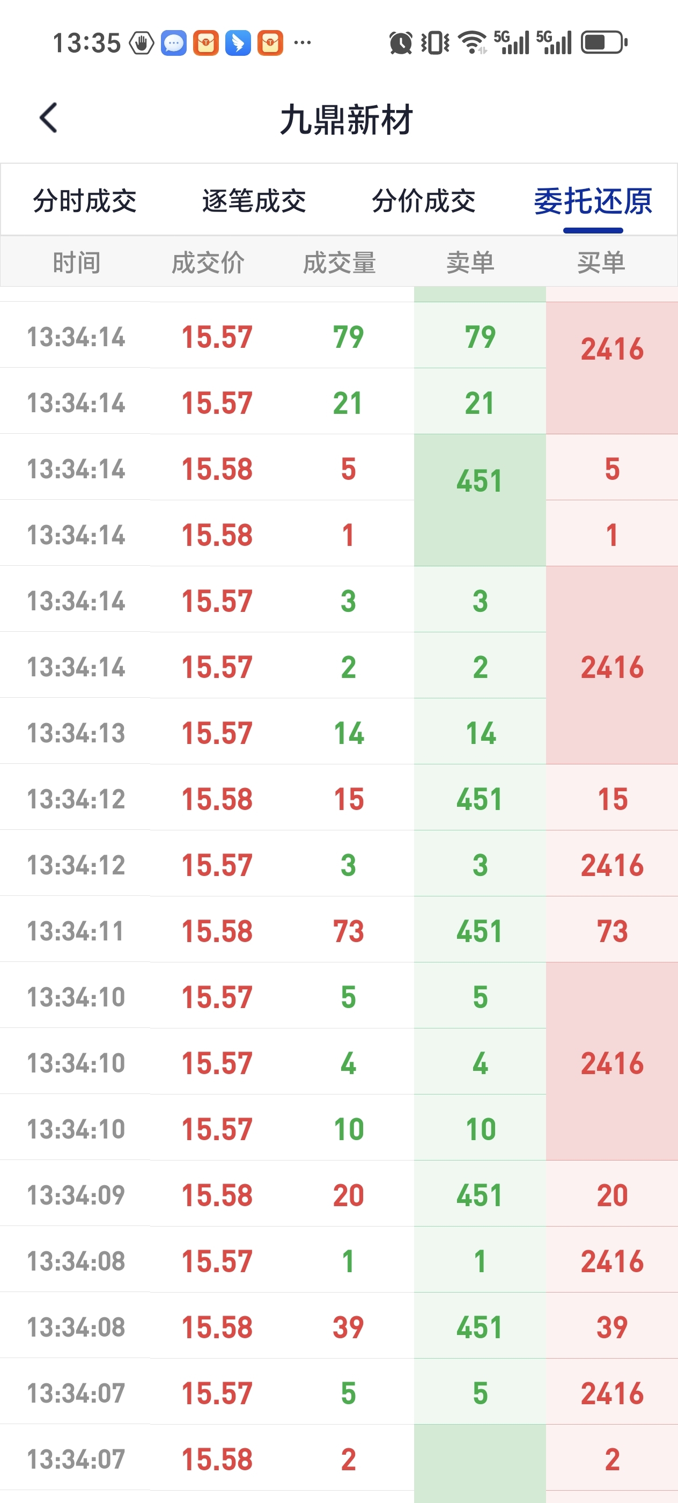Tap the blue bird notification icon
Screen dimensions: 678x1503
tap(238, 43)
